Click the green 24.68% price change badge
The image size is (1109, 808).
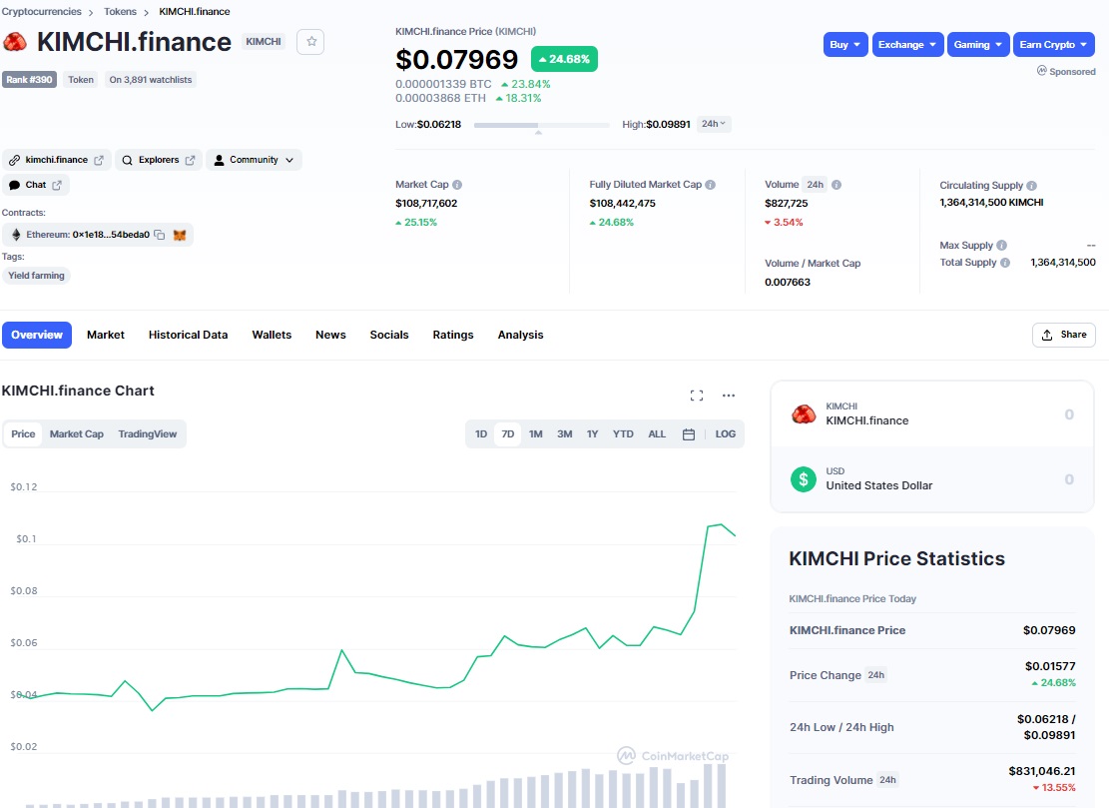point(564,60)
